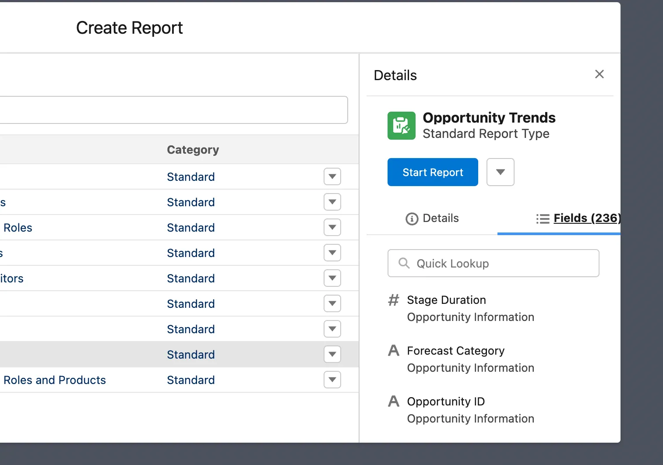The width and height of the screenshot is (663, 465).
Task: Click the Details tab info icon
Action: click(x=412, y=218)
